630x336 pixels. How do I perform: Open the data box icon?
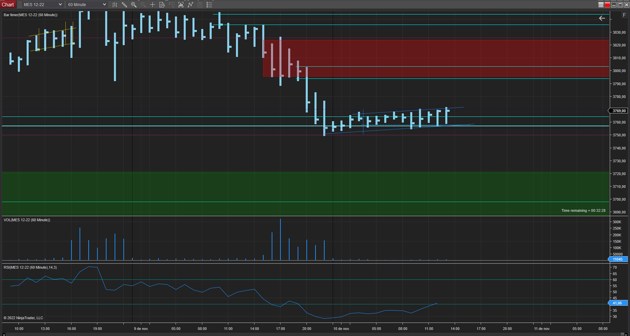(x=162, y=4)
